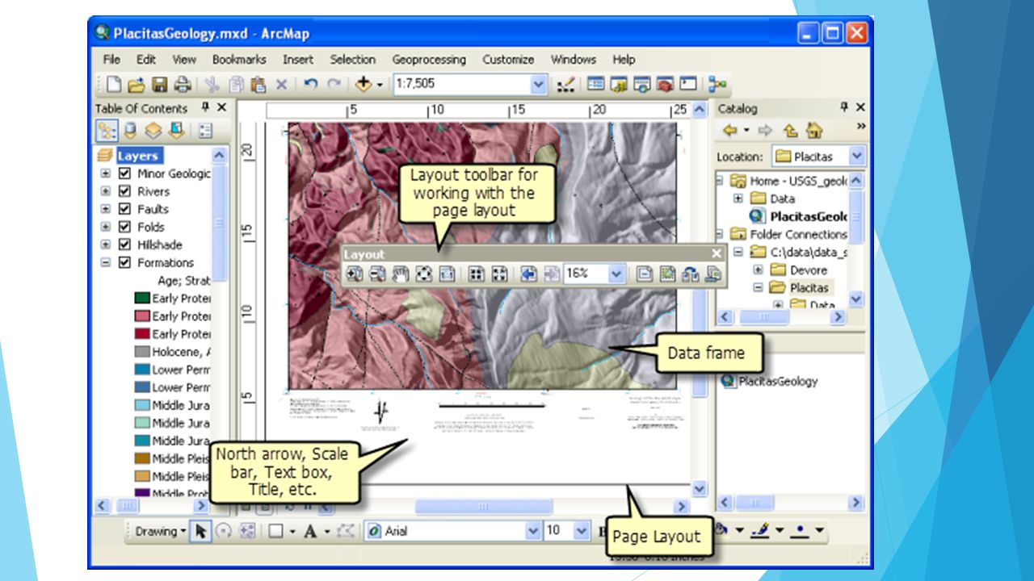Screen dimensions: 1034x581
Task: Uncheck the Folds layer checkbox
Action: (x=124, y=227)
